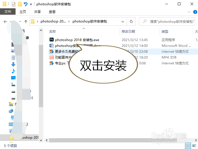Open Pictures icon in navigation pane
This screenshot has width=198, height=149.
coord(13,51)
